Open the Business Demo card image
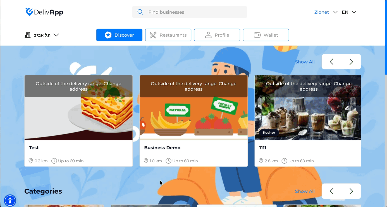Screen dimensions: 387x207 click(193, 108)
